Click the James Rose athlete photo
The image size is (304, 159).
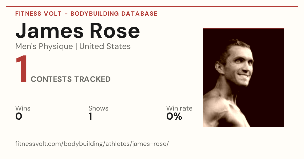[243, 77]
